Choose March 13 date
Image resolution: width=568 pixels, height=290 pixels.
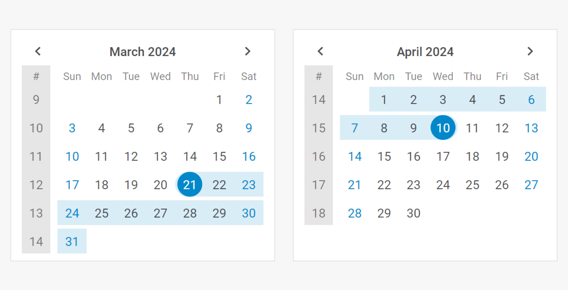160,156
